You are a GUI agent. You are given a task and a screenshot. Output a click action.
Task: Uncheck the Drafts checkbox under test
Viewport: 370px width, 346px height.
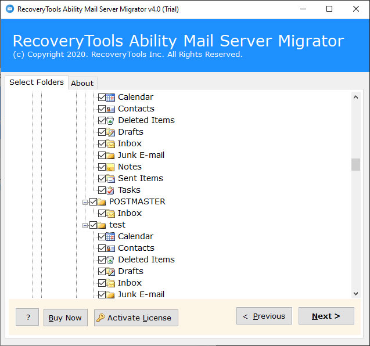pyautogui.click(x=102, y=272)
